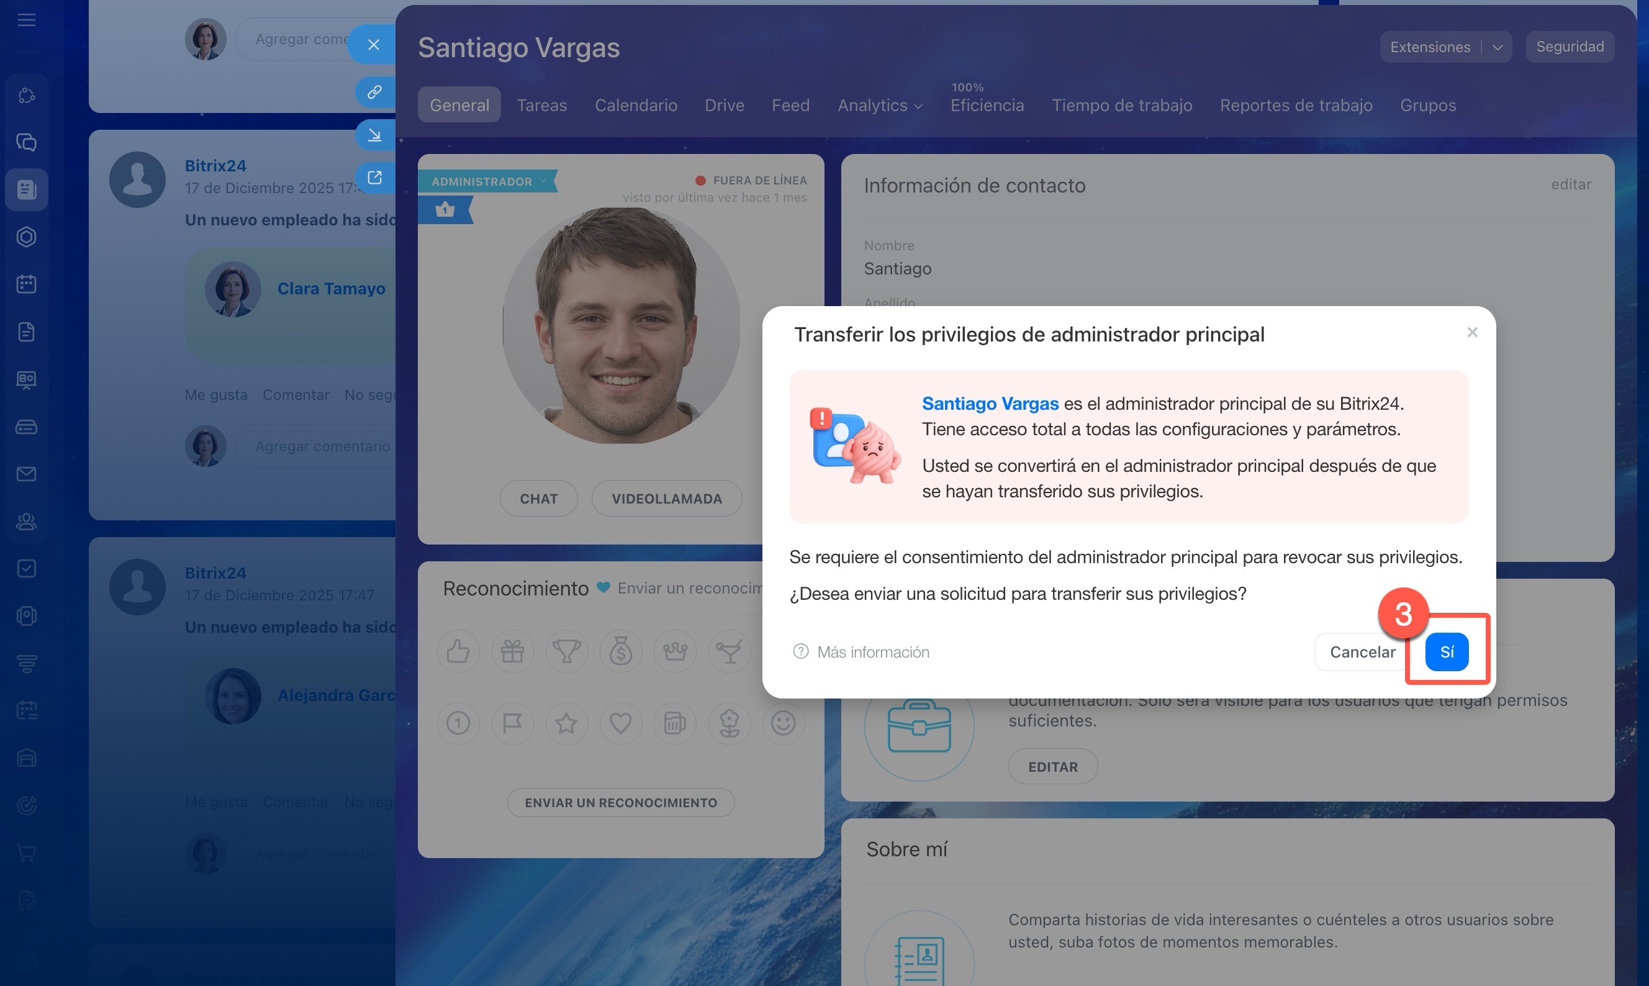1649x986 pixels.
Task: Select the thumbs up recognition icon
Action: [458, 651]
